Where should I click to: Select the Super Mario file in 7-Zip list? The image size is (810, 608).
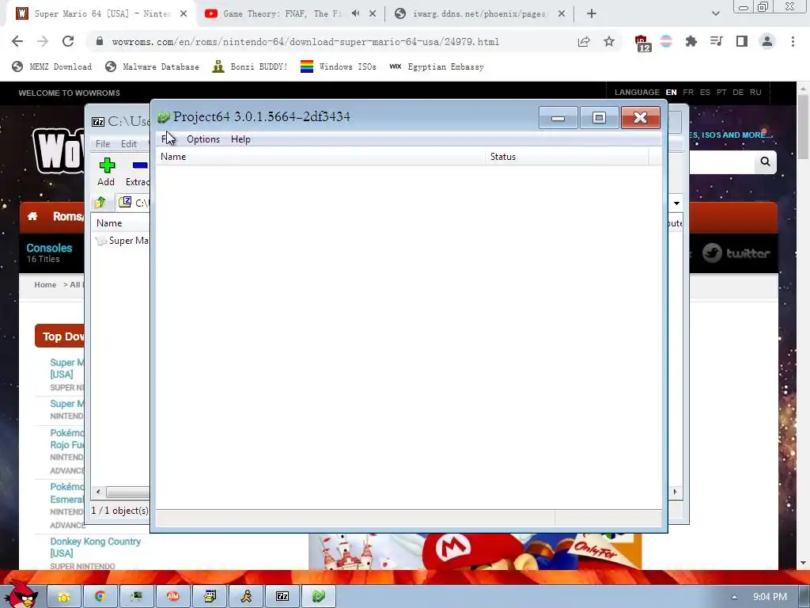(123, 241)
